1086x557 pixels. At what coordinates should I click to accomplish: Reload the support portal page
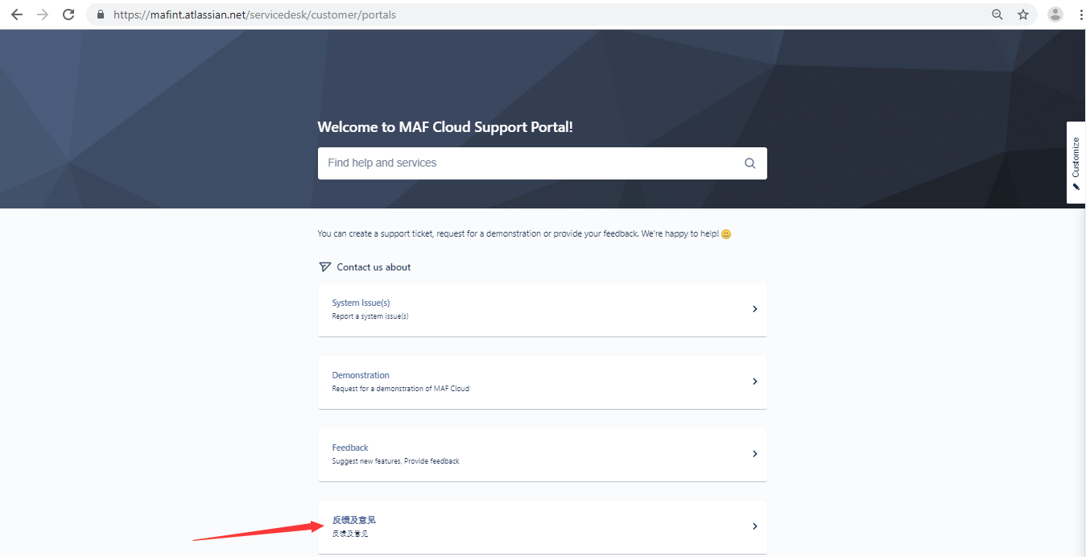tap(68, 14)
